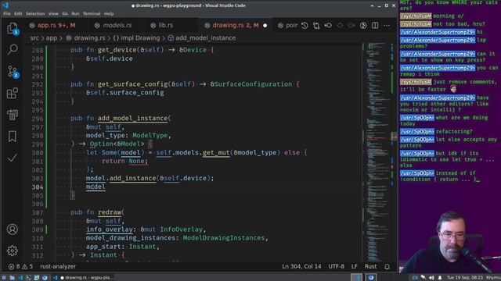This screenshot has width=501, height=281.
Task: Open the file timeline history icon
Action: click(305, 25)
